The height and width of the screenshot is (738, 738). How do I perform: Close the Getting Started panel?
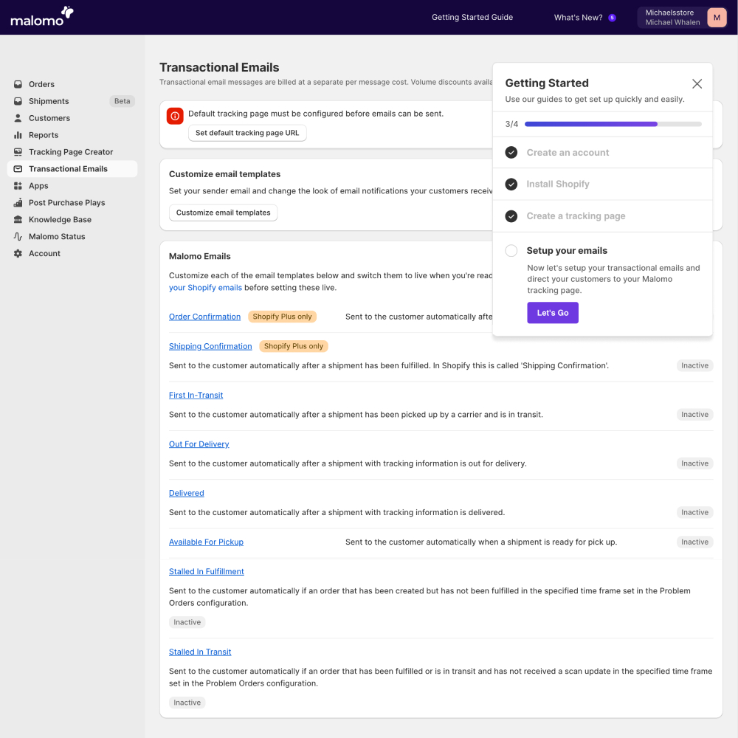click(x=697, y=84)
